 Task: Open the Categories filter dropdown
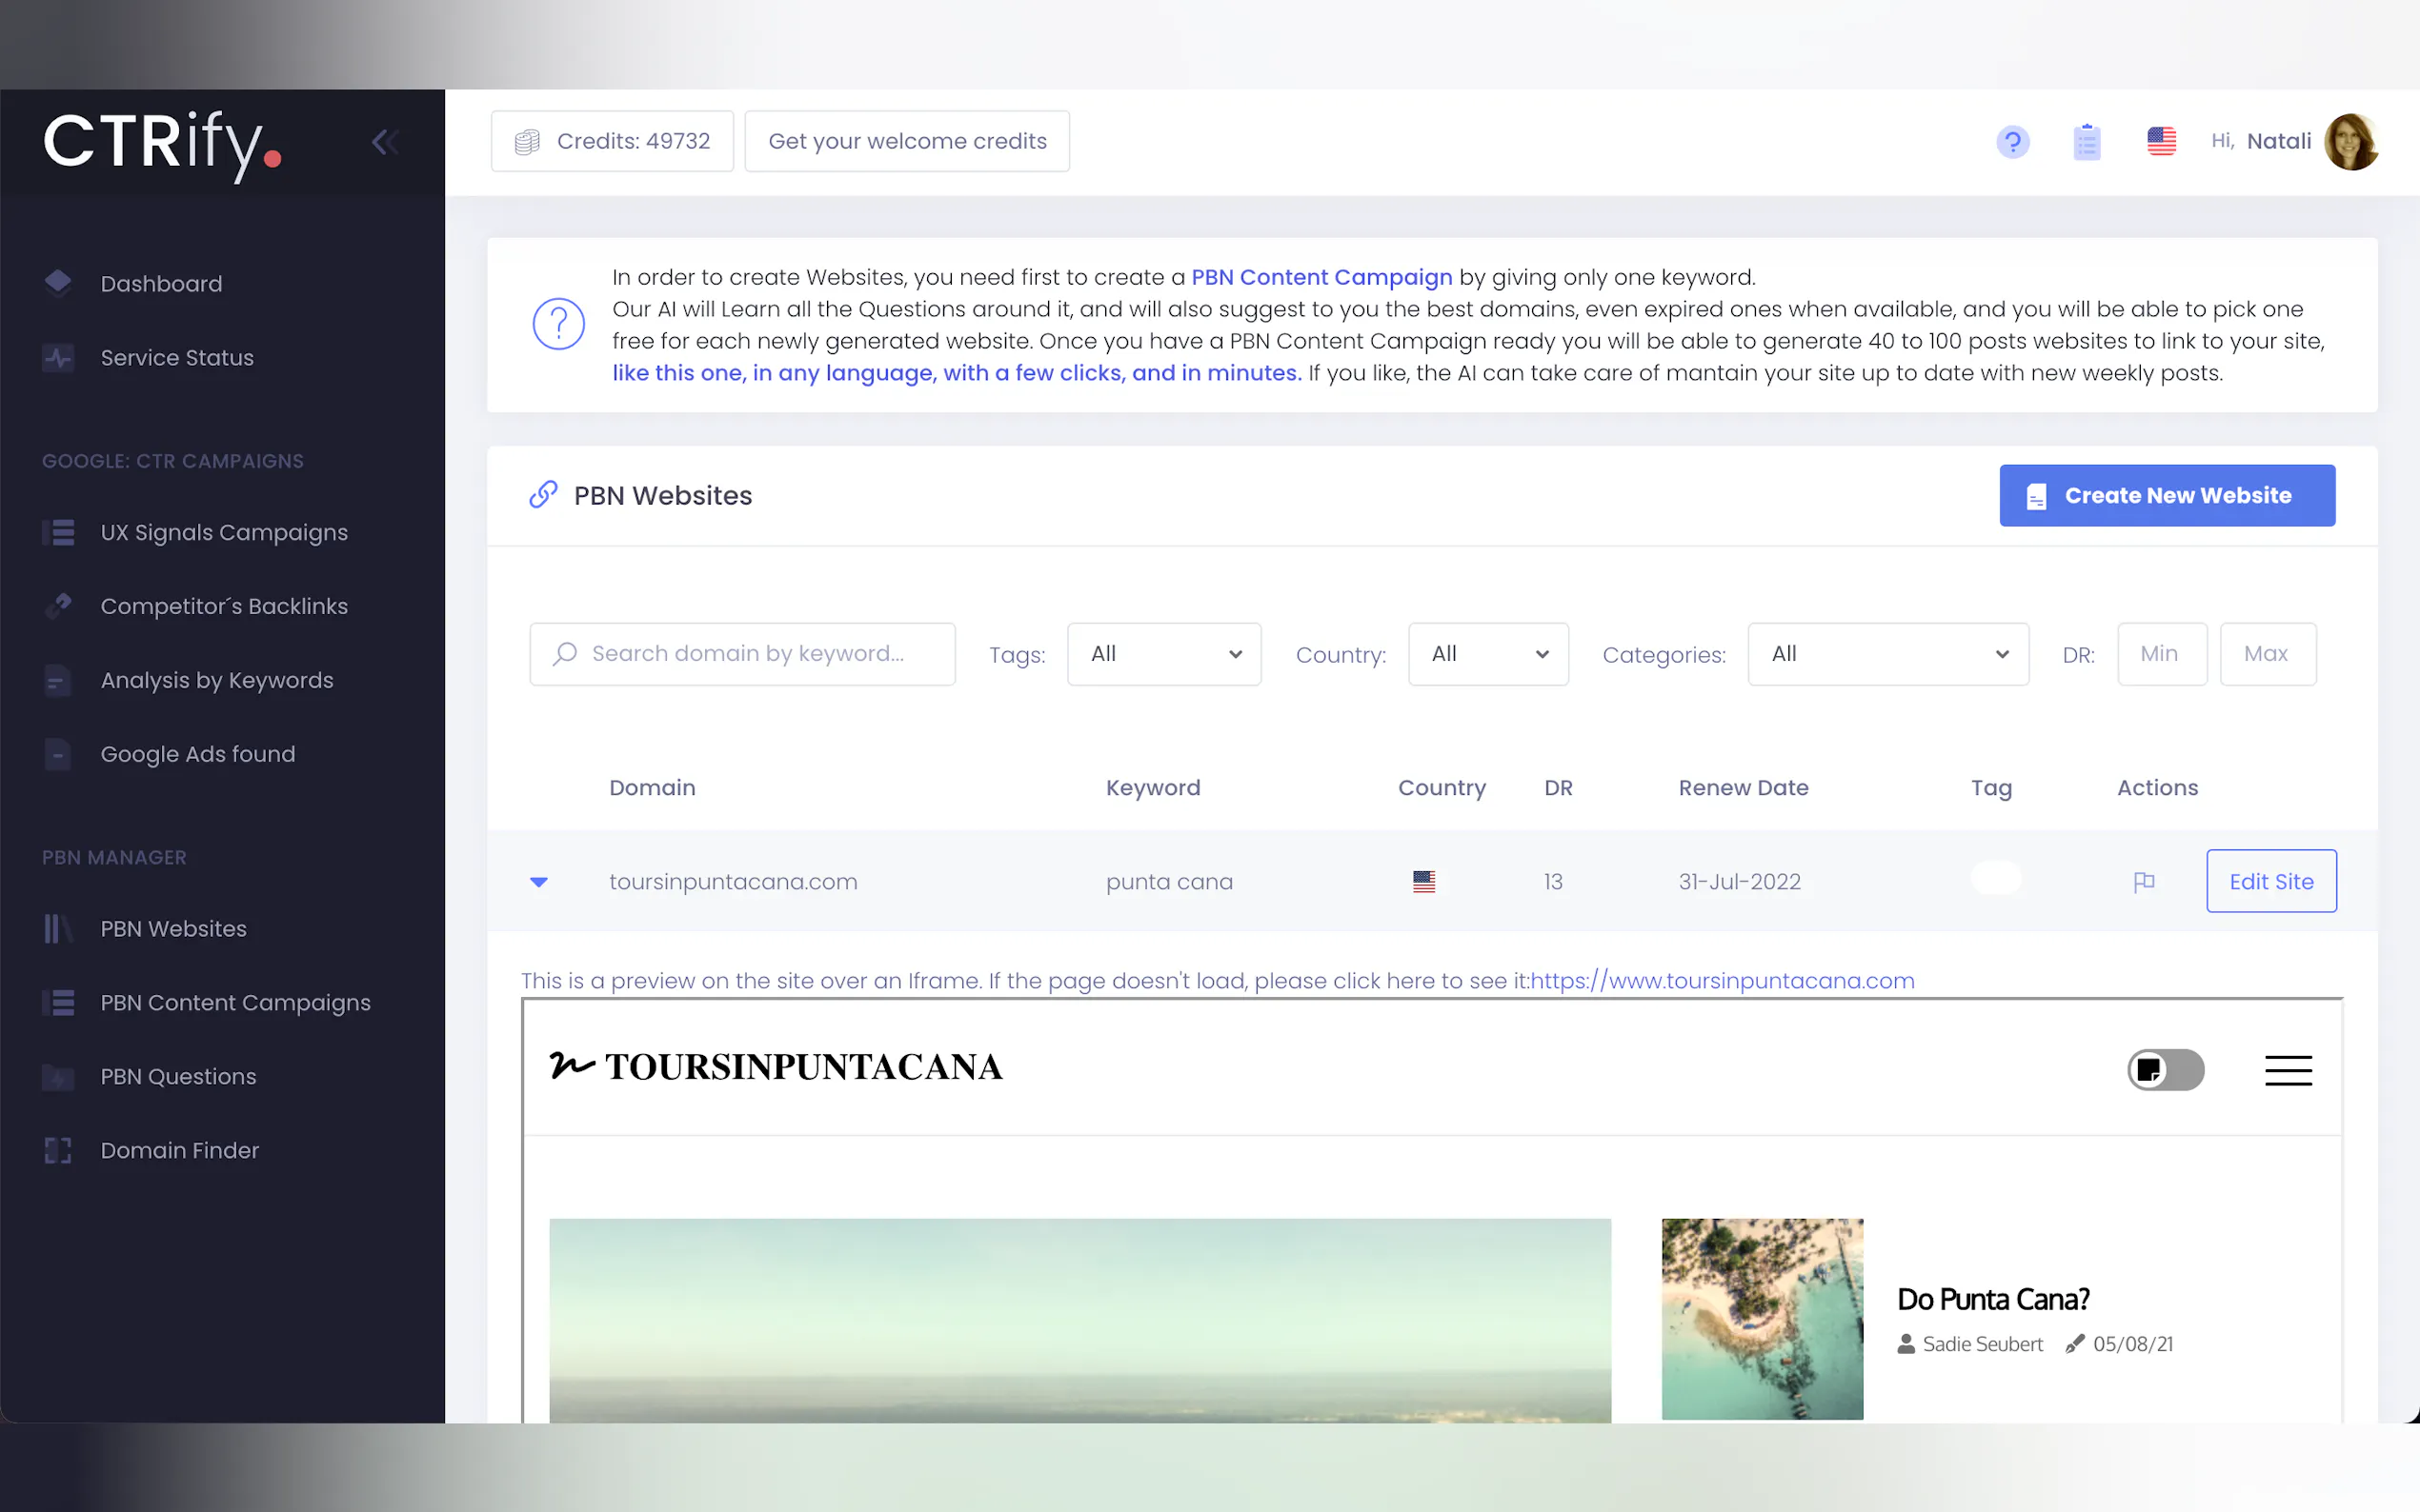1887,654
